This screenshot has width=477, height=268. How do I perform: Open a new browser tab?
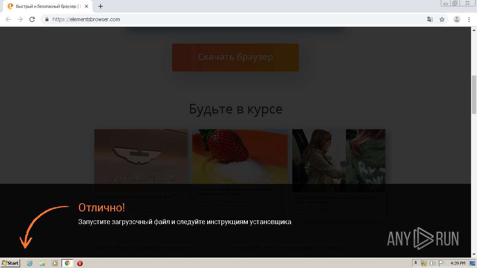(101, 6)
